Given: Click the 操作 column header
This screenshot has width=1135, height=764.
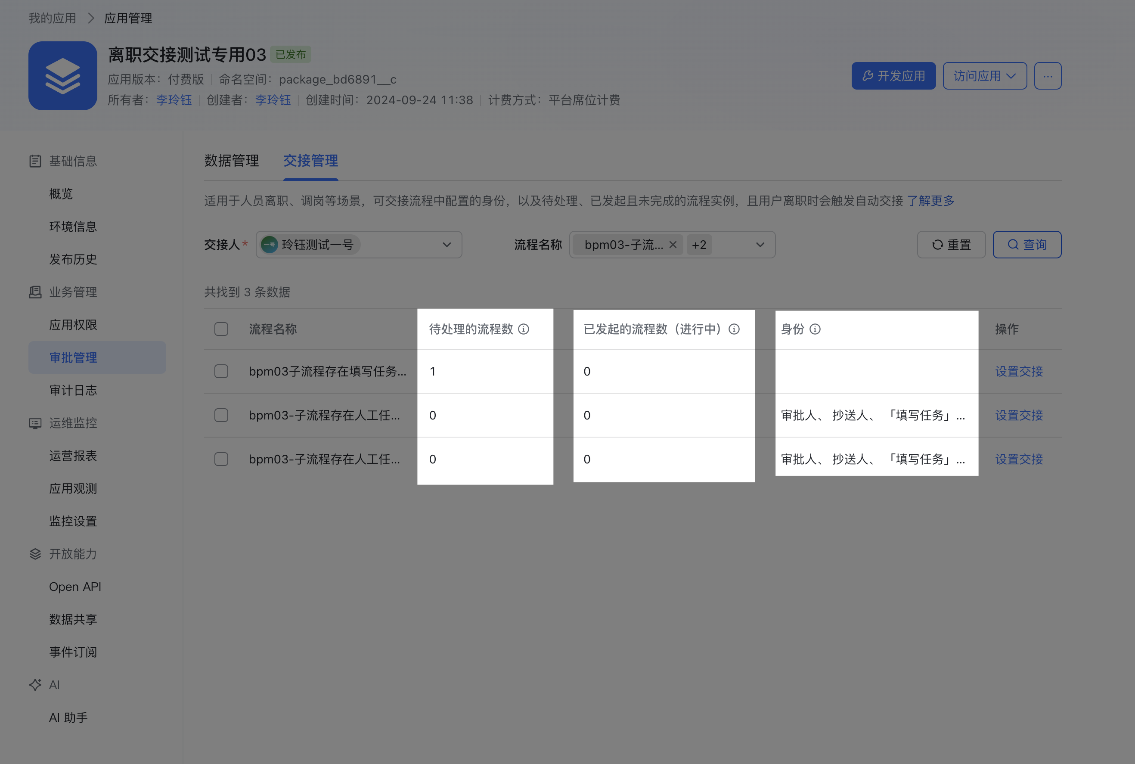Looking at the screenshot, I should point(1006,329).
